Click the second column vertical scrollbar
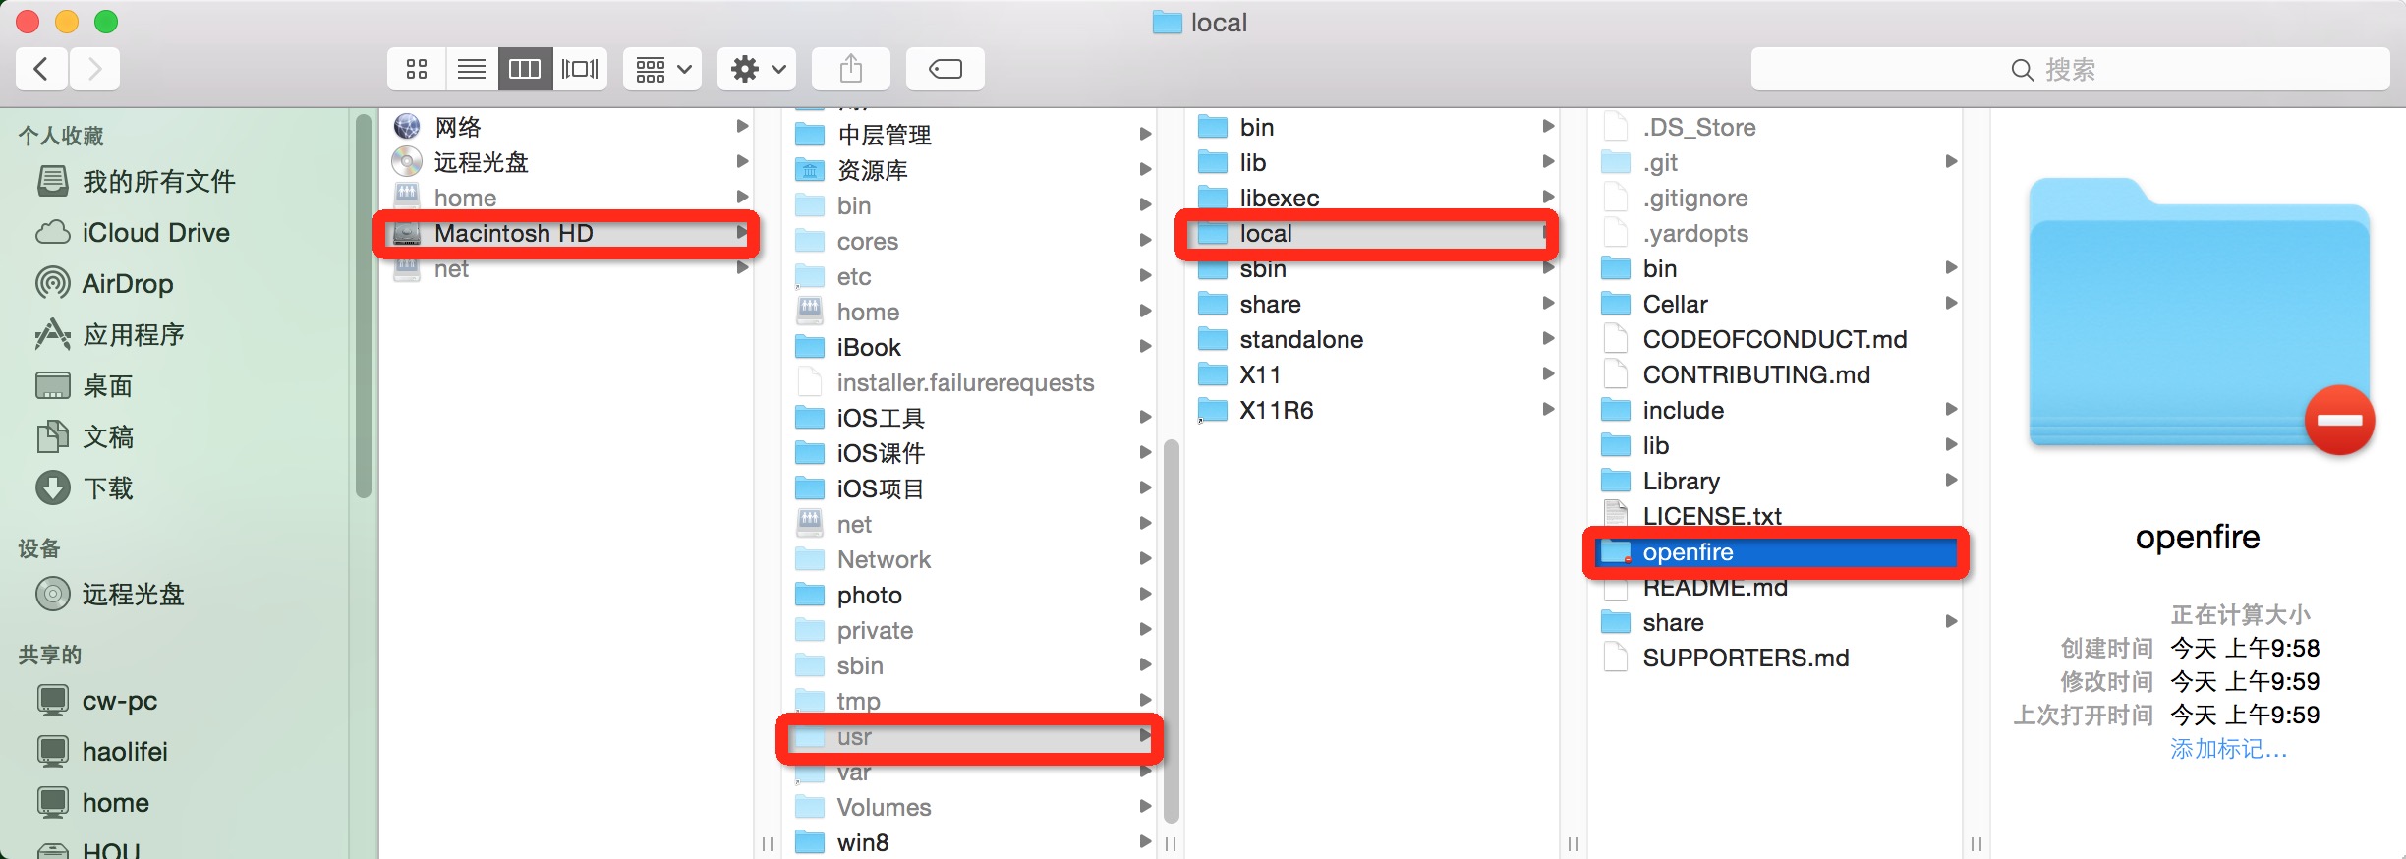 [1171, 631]
